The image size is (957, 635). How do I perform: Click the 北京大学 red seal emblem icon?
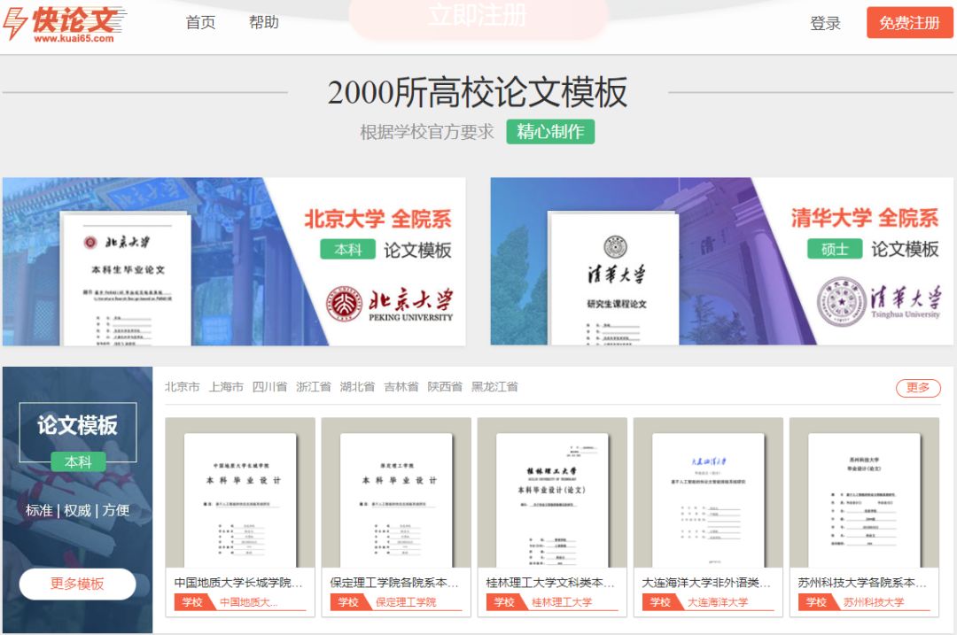[344, 302]
